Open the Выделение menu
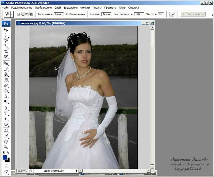 pyautogui.click(x=70, y=8)
